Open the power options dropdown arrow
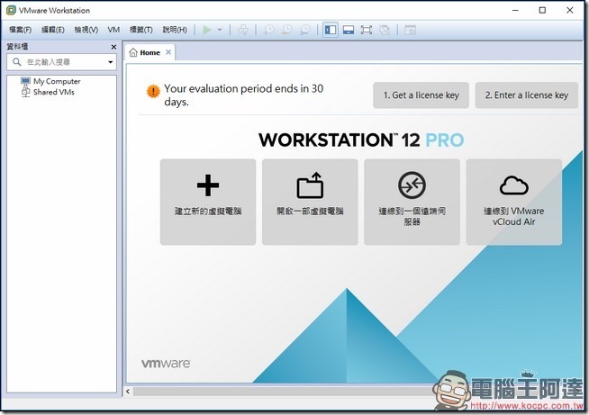This screenshot has width=589, height=415. pos(220,30)
